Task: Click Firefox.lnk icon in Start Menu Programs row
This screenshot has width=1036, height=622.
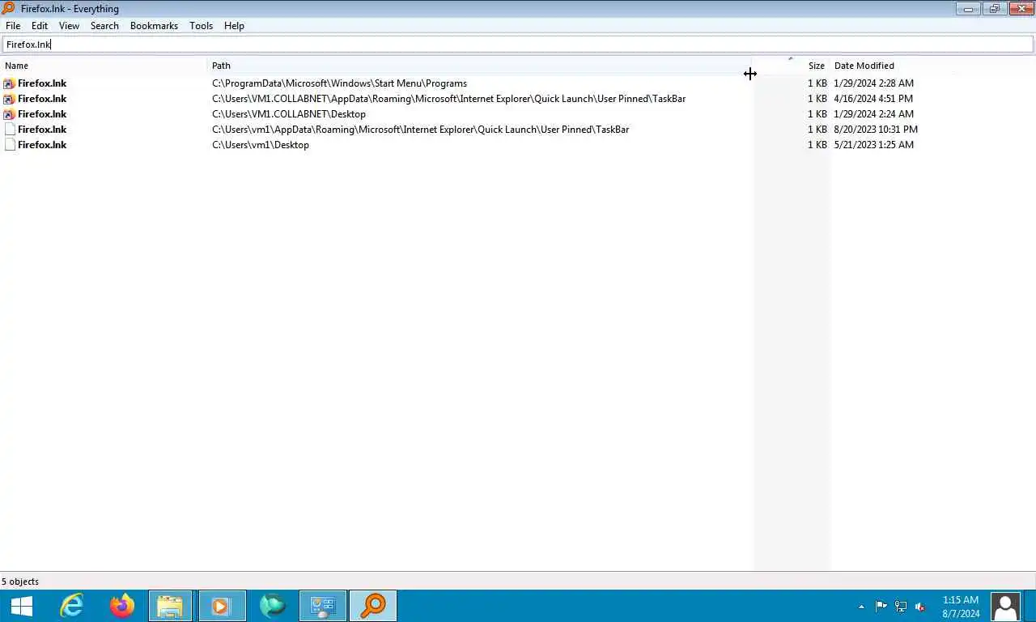Action: coord(10,83)
